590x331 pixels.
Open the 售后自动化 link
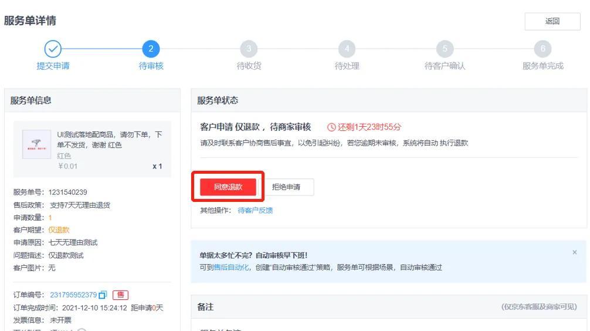[231, 268]
